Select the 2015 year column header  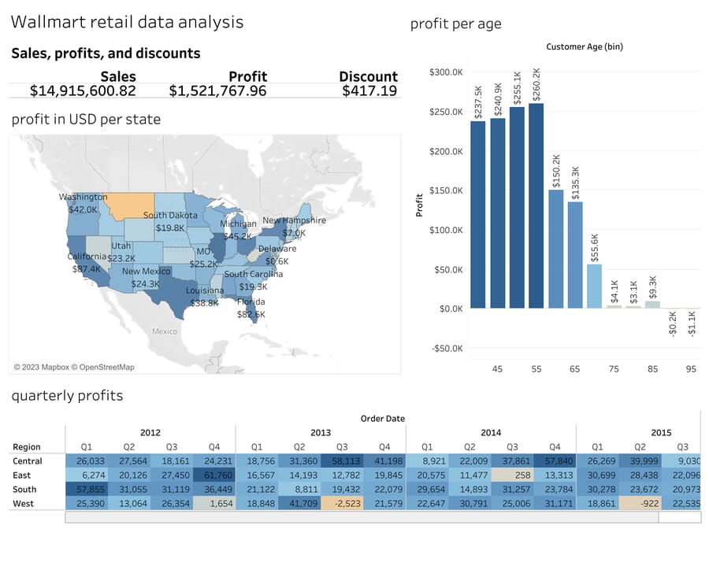click(x=661, y=433)
